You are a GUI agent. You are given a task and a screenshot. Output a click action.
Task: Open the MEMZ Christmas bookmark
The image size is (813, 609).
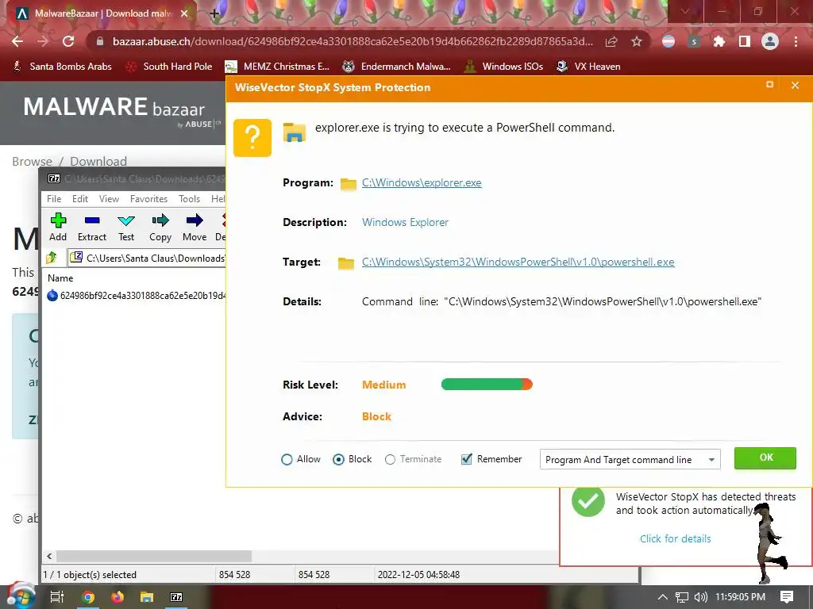pos(278,67)
